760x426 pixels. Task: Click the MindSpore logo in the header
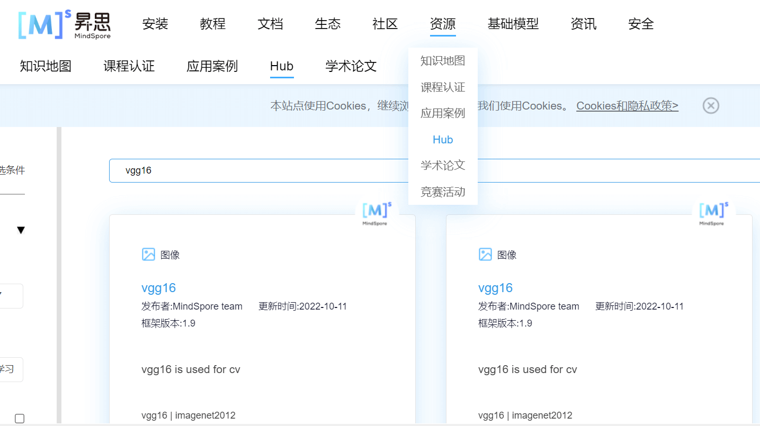65,24
